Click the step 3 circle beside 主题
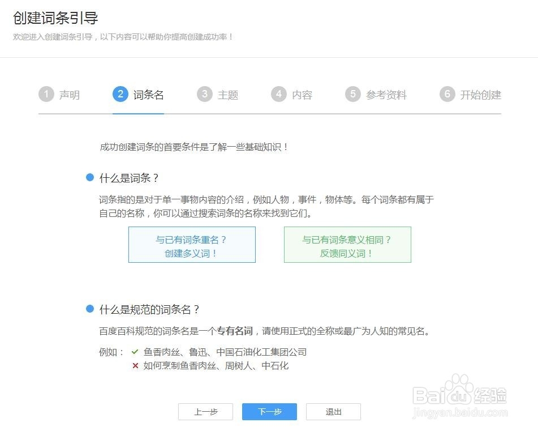 point(205,94)
